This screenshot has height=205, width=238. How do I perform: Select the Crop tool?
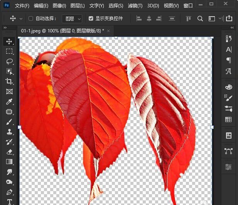click(9, 81)
